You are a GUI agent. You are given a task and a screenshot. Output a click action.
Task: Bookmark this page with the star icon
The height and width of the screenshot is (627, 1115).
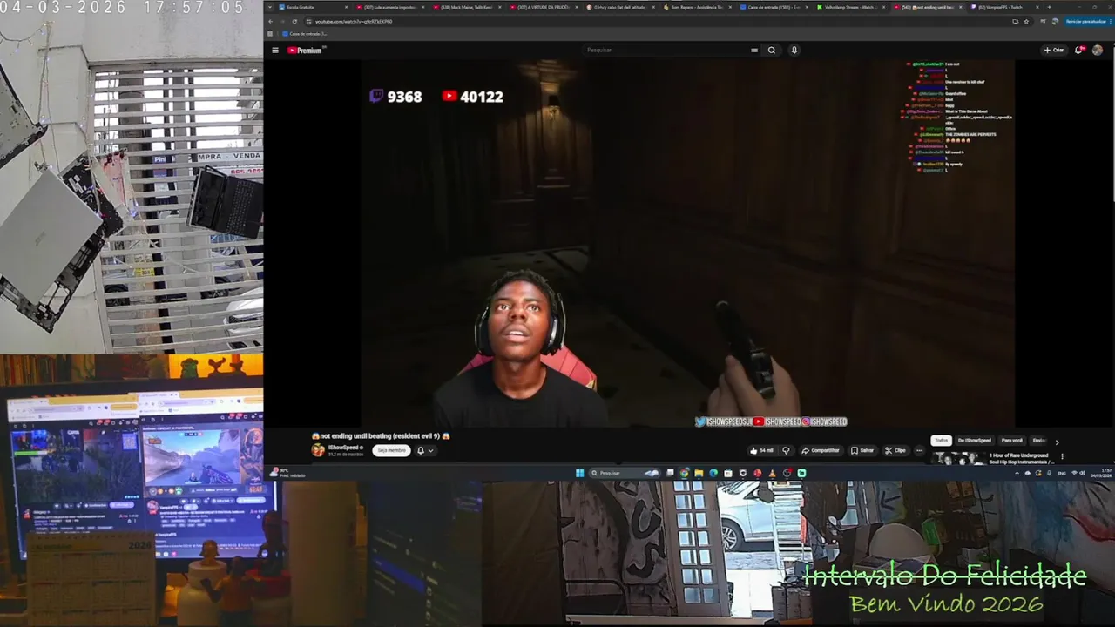click(1026, 21)
